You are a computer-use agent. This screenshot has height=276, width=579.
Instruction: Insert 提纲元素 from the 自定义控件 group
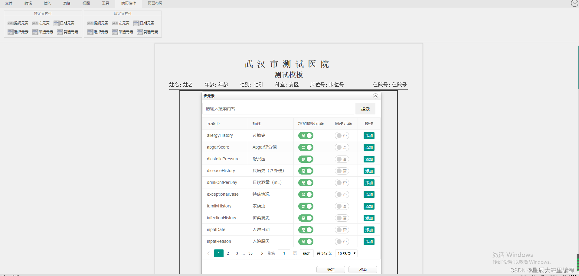click(x=98, y=23)
